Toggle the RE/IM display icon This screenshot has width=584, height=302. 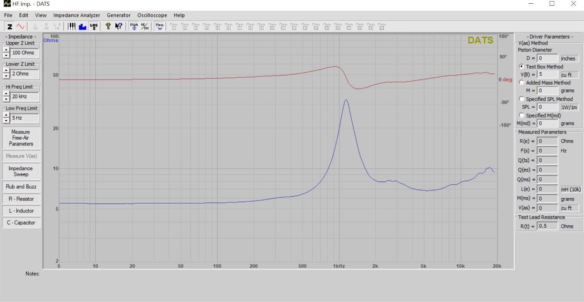click(145, 26)
